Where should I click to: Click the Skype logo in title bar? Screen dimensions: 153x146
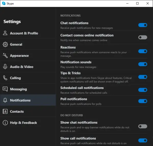pos(4,3)
